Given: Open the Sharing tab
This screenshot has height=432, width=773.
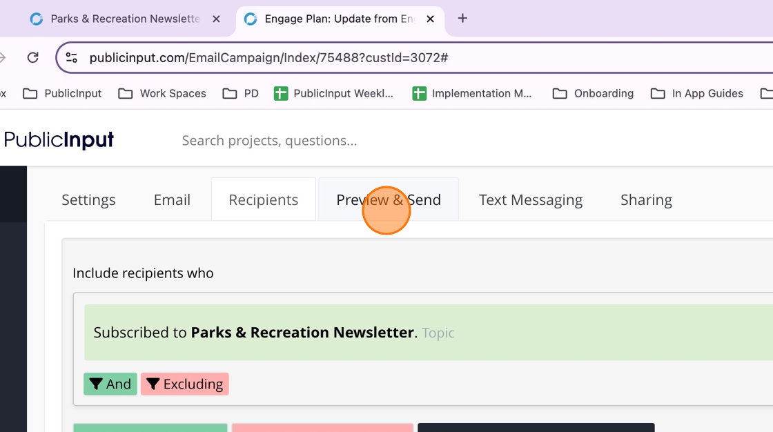Looking at the screenshot, I should 646,200.
